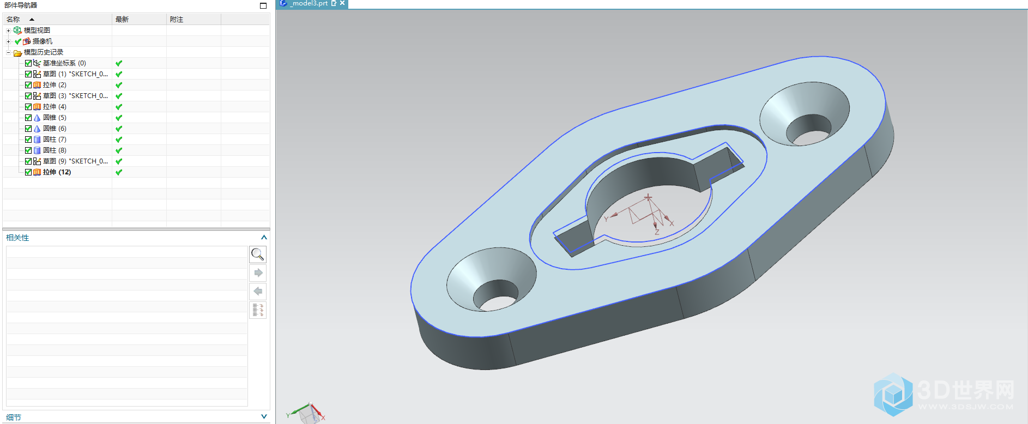Click the right countersunk hole on the model
Image resolution: width=1028 pixels, height=424 pixels.
[805, 113]
